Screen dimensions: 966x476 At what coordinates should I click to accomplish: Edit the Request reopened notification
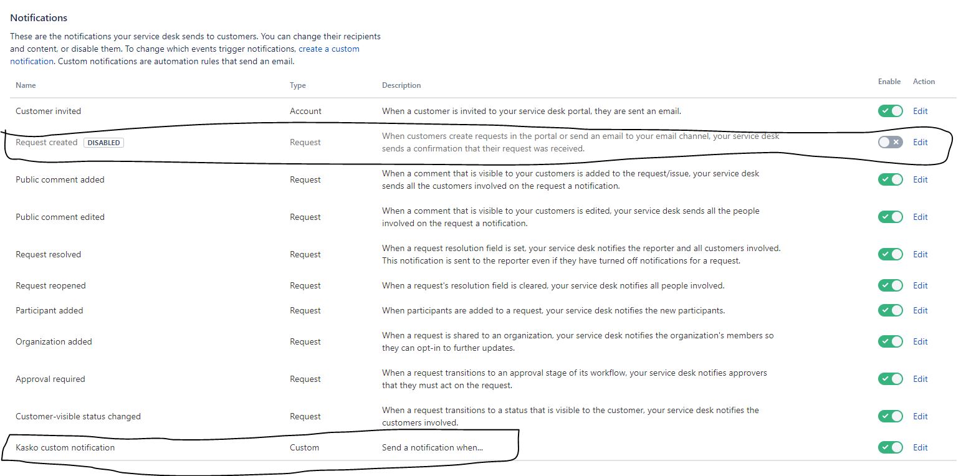point(921,285)
